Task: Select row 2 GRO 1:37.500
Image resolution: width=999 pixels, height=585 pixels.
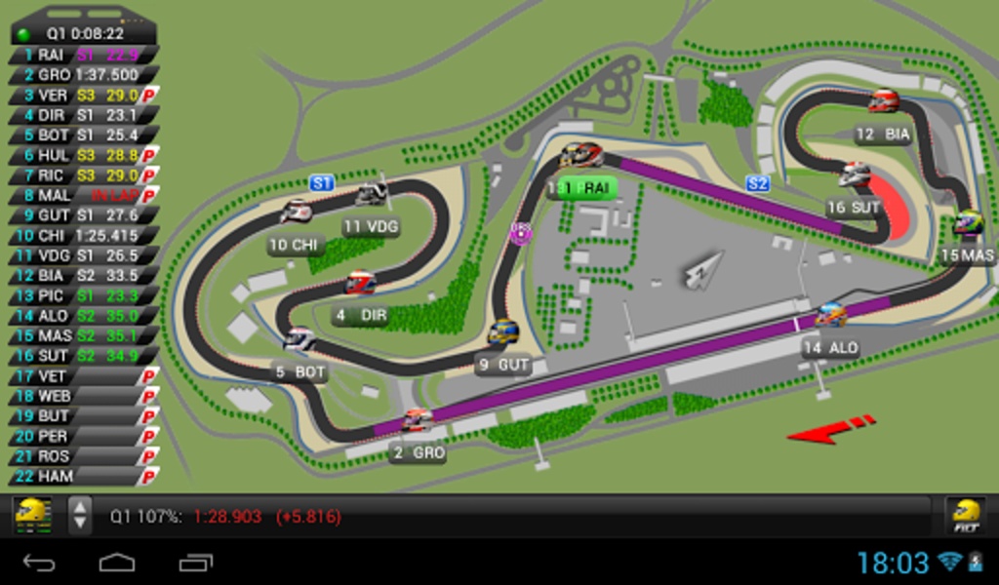Action: click(x=84, y=75)
